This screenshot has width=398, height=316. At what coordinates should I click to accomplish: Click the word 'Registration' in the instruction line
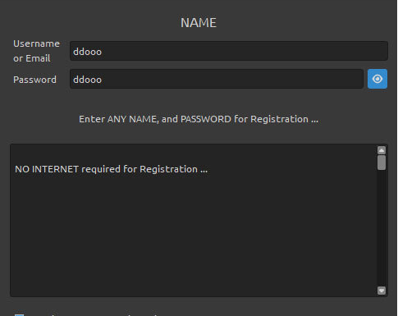pos(279,119)
